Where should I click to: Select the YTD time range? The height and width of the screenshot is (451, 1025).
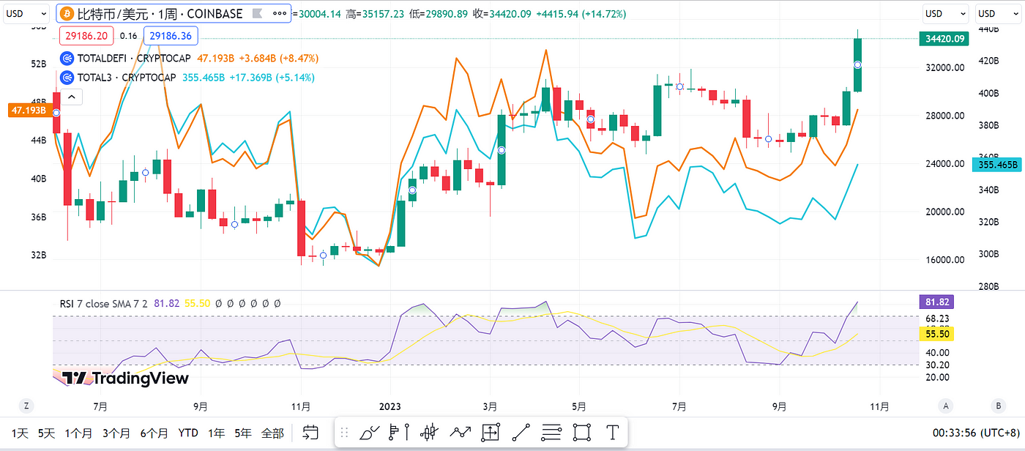click(x=188, y=433)
